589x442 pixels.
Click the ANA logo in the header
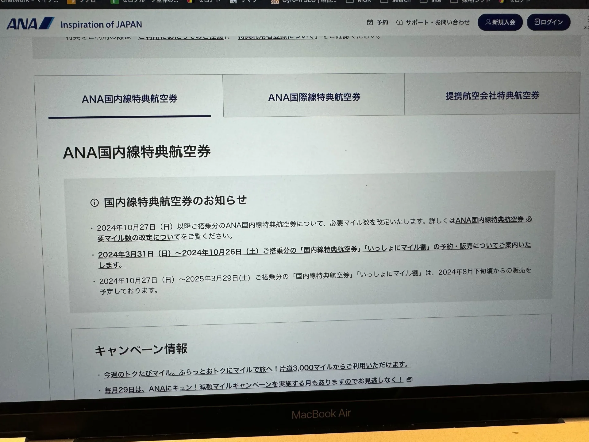click(x=31, y=24)
